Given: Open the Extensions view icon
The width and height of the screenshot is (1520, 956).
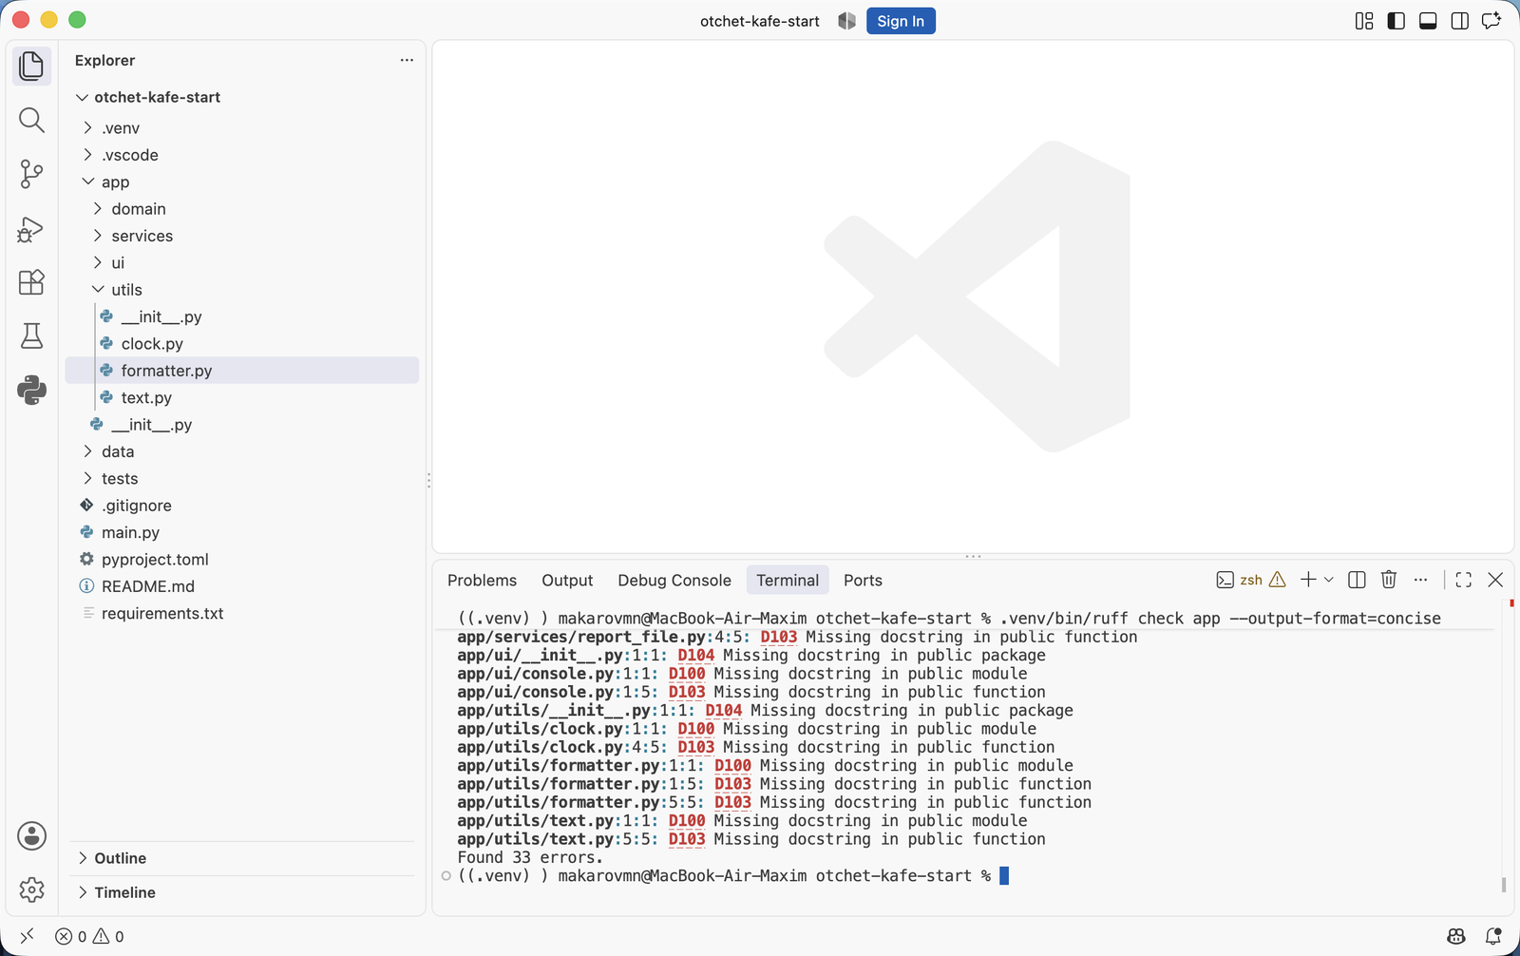Looking at the screenshot, I should click(x=31, y=282).
